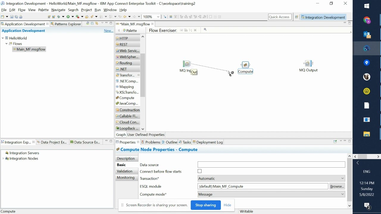This screenshot has width=381, height=214.
Task: Click the Data source input field
Action: [x=271, y=164]
